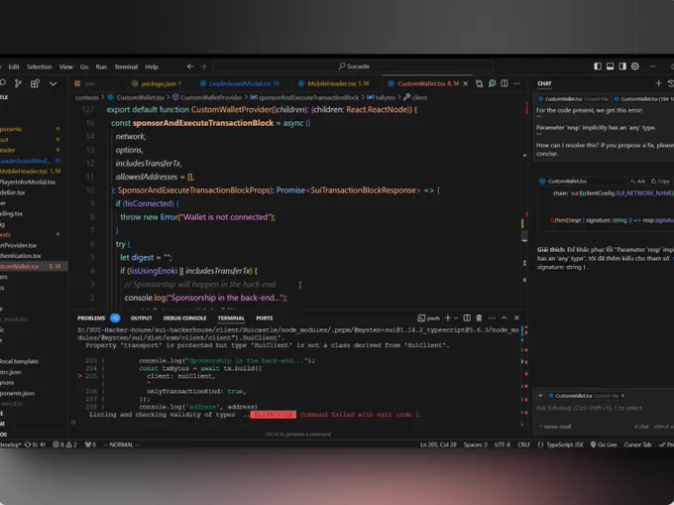Add context with plus in chat input
This screenshot has width=674, height=505.
coord(540,396)
